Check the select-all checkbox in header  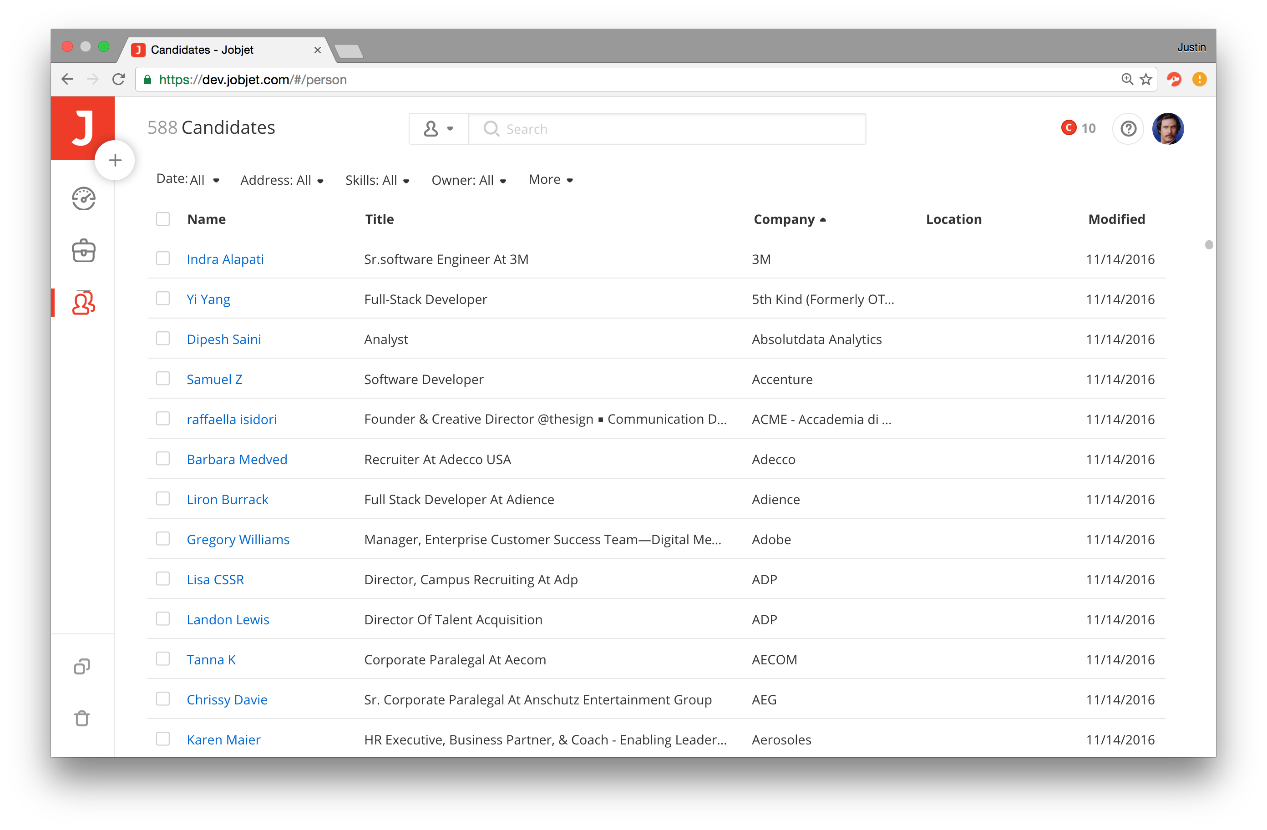[x=163, y=219]
